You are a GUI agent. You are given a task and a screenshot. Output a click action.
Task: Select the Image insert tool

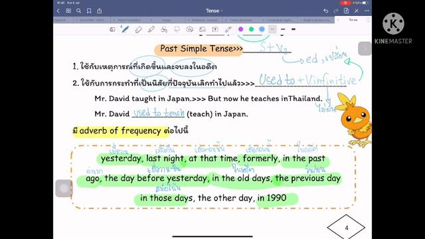[x=202, y=29]
